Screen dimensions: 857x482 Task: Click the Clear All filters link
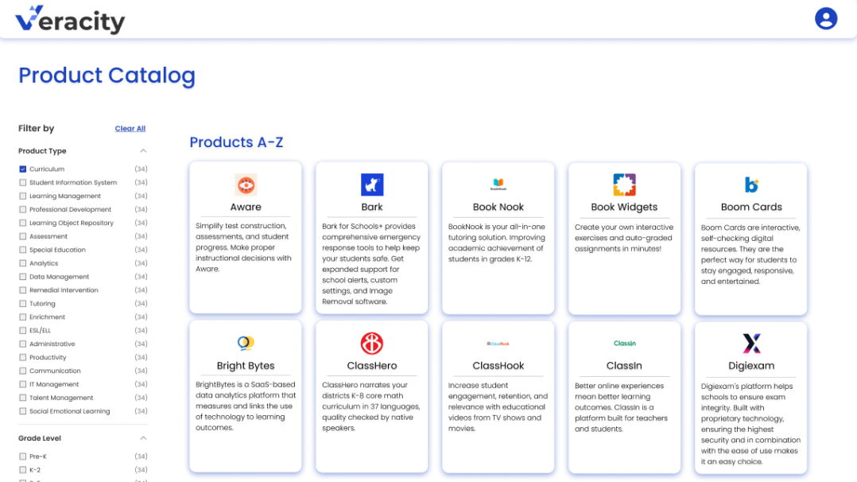tap(130, 129)
